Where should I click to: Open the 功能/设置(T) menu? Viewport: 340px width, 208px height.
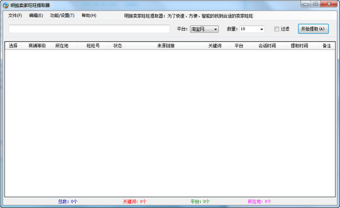click(62, 15)
